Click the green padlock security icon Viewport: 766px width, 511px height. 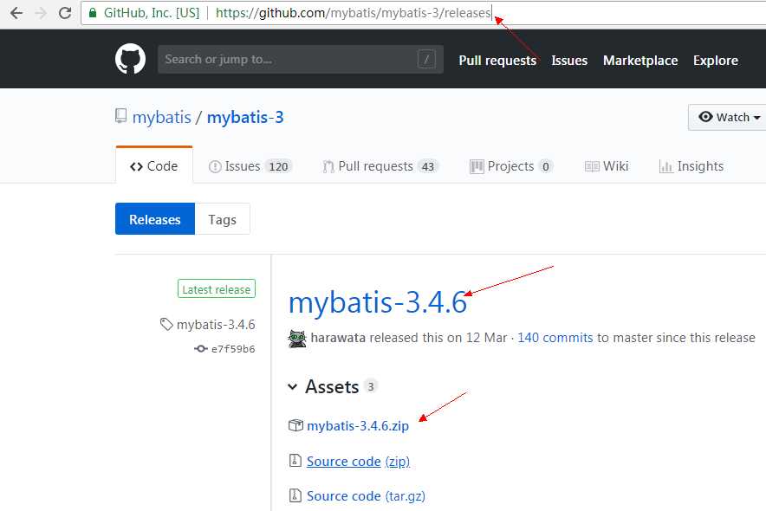pyautogui.click(x=93, y=13)
